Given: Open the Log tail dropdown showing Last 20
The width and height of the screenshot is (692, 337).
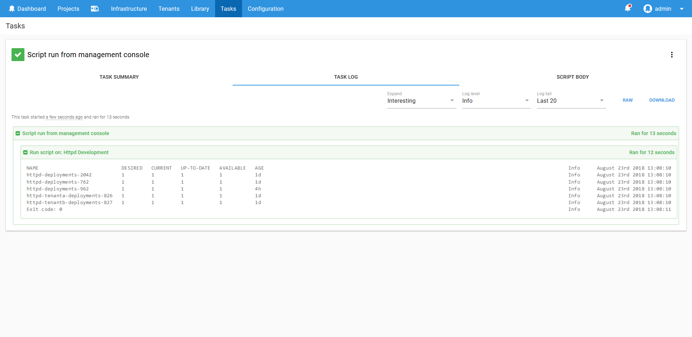Looking at the screenshot, I should 571,101.
